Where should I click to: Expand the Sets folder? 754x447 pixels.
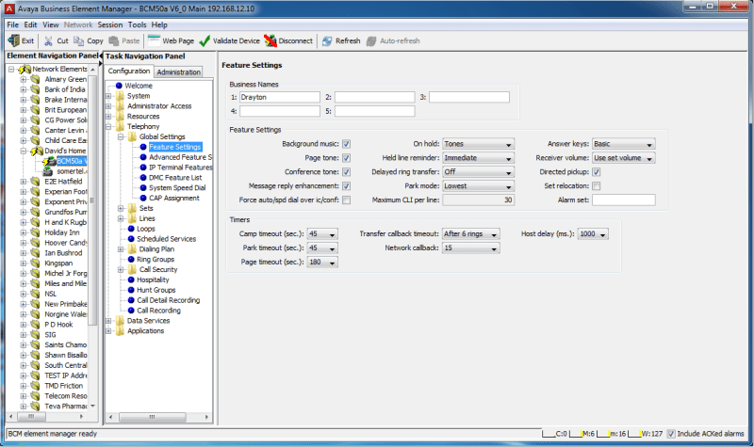point(121,208)
